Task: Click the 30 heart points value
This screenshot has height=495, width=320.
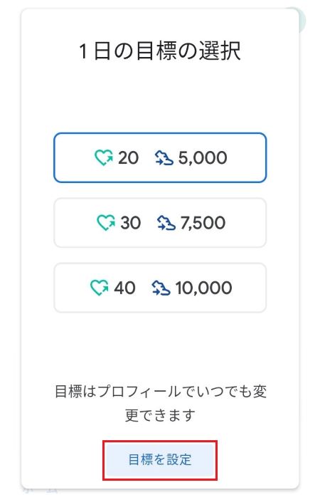Action: (131, 223)
